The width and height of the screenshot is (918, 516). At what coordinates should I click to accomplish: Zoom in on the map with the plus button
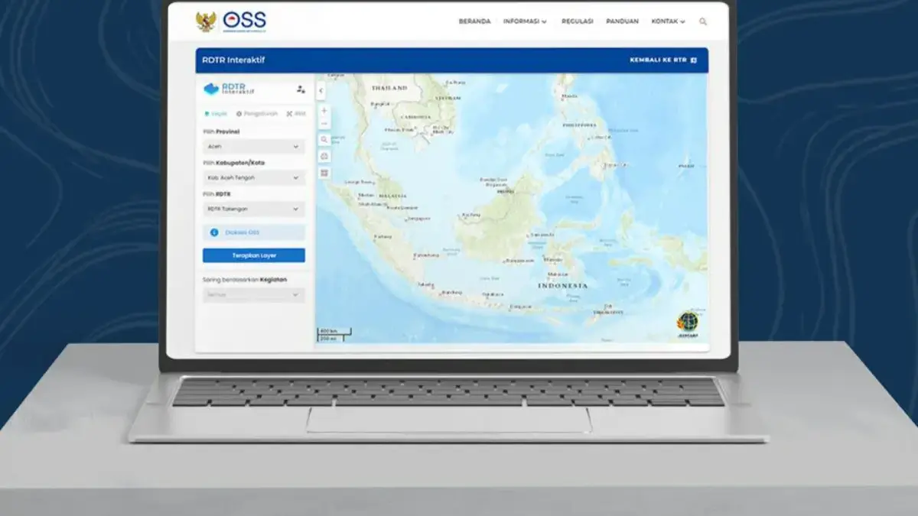pos(324,111)
